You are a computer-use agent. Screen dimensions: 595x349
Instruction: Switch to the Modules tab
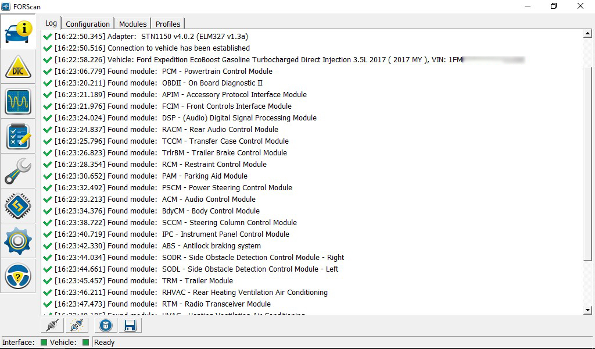(x=133, y=24)
